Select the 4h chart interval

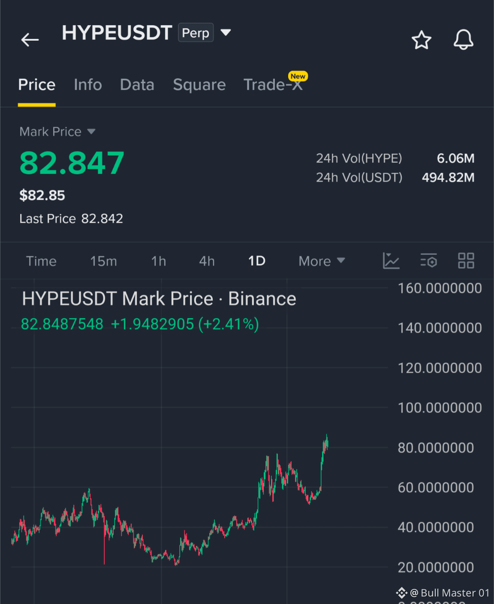pyautogui.click(x=207, y=261)
